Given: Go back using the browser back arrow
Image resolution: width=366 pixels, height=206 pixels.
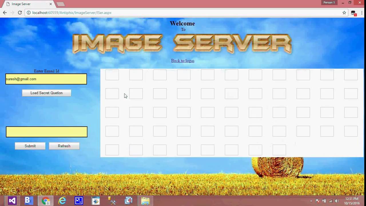Looking at the screenshot, I should coord(5,13).
